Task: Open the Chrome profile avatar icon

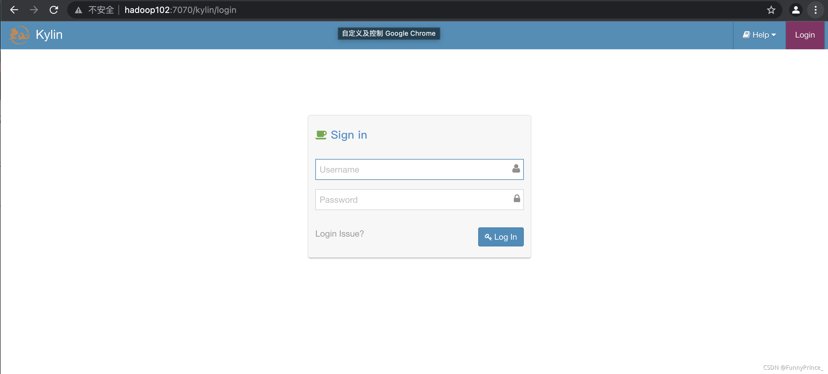Action: click(796, 10)
